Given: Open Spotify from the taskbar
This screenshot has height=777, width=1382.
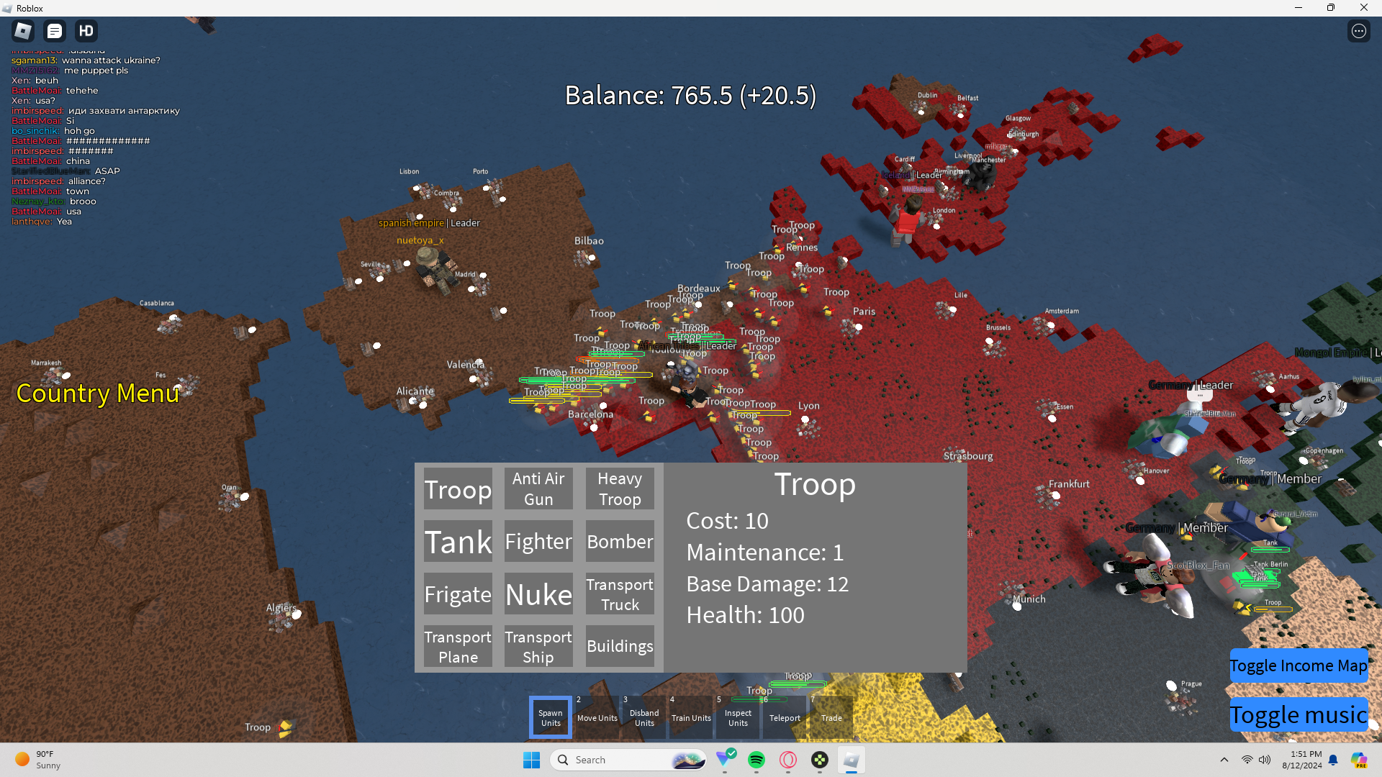Looking at the screenshot, I should tap(757, 760).
